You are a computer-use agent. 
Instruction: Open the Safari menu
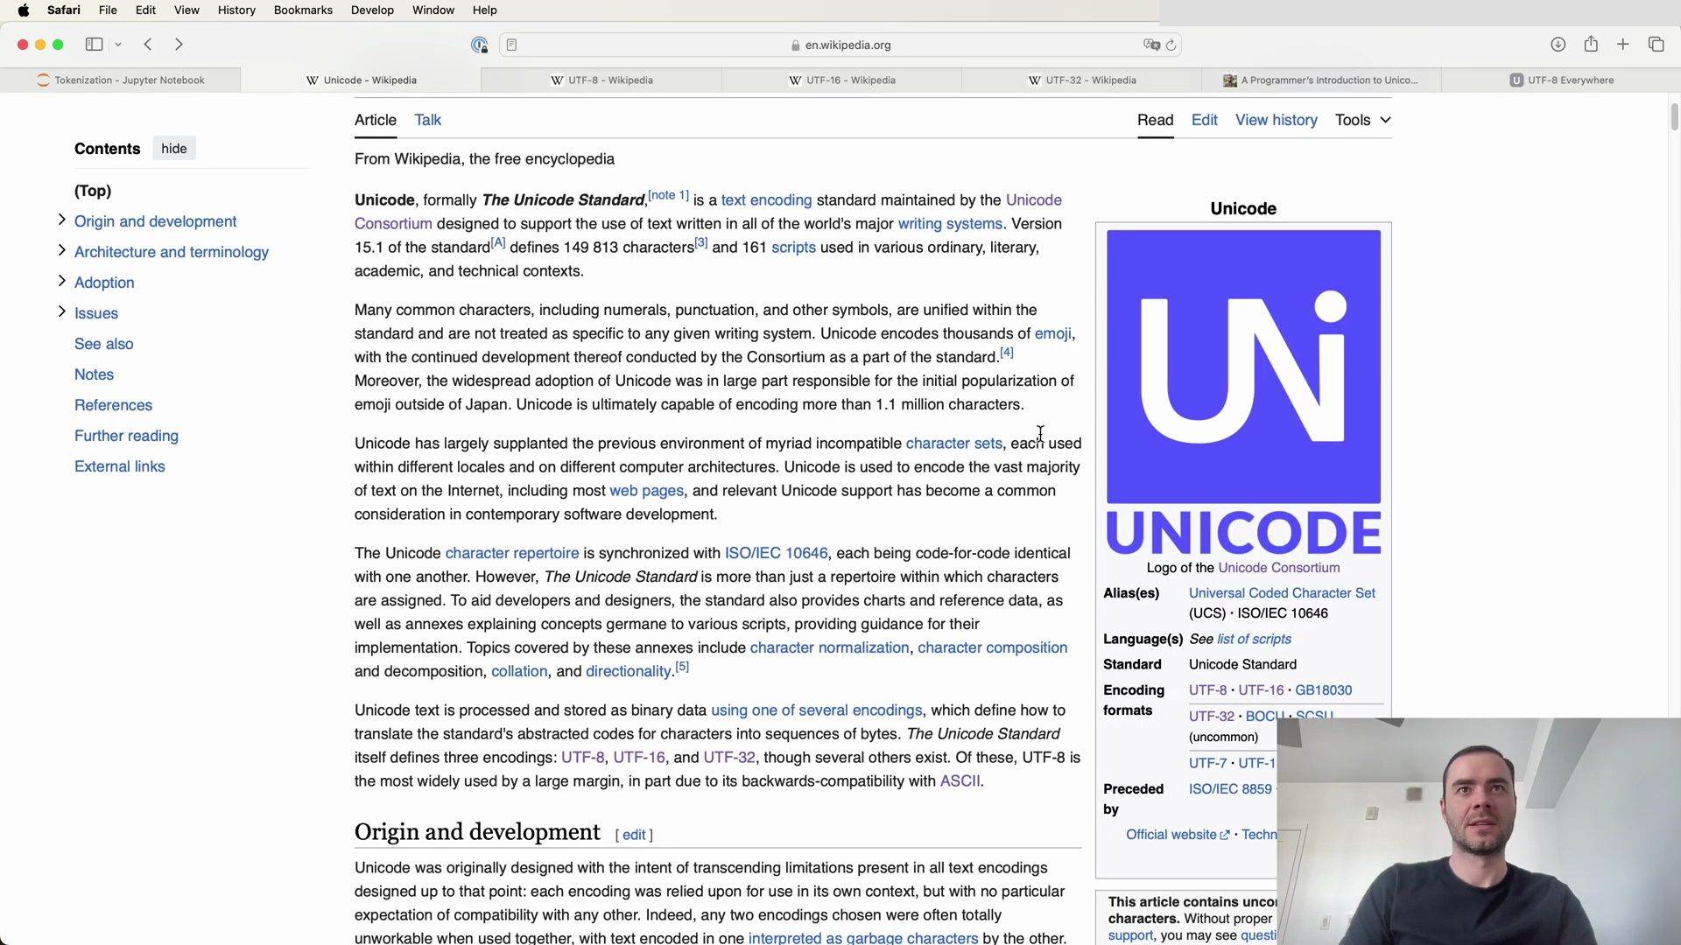point(64,10)
